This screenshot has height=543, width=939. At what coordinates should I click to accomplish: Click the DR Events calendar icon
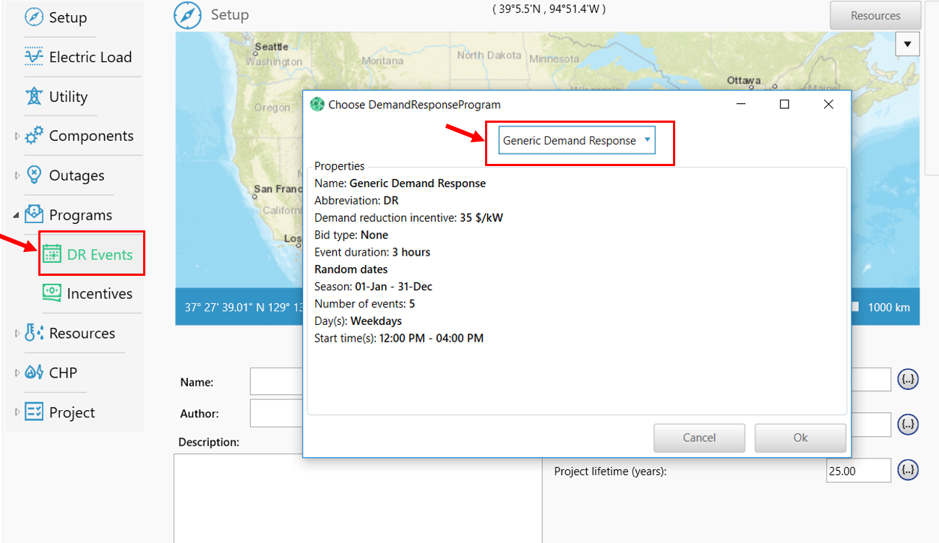pos(52,254)
